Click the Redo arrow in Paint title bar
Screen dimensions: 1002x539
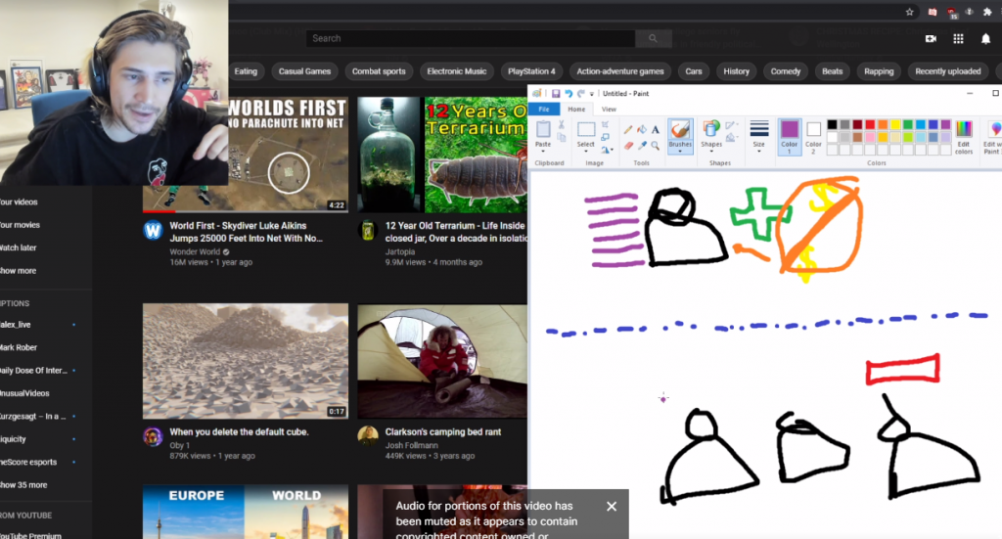[581, 94]
